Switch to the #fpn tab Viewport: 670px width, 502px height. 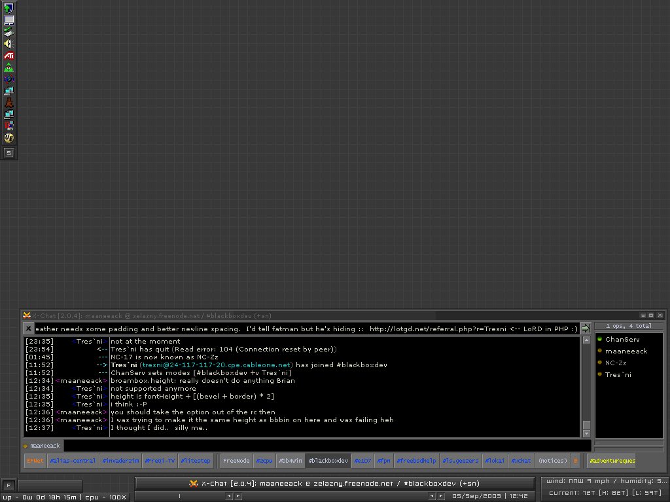click(x=383, y=461)
